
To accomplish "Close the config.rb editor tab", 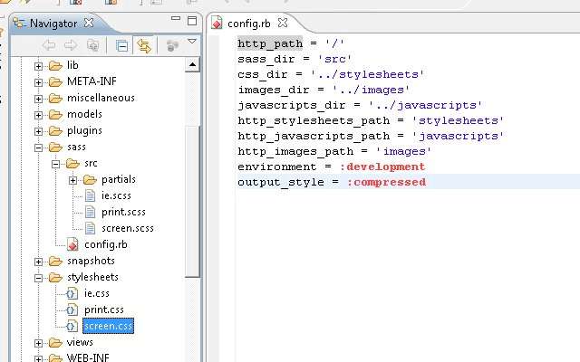I will point(283,23).
